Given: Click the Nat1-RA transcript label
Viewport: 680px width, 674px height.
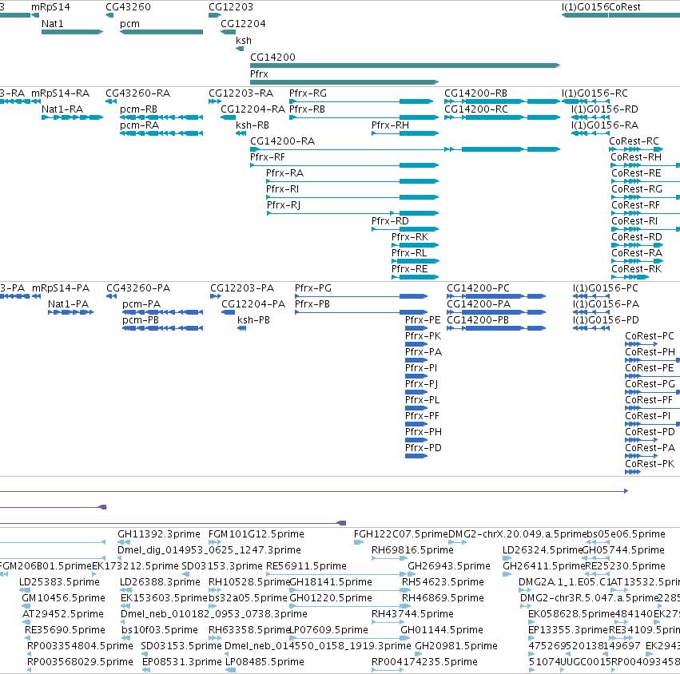Looking at the screenshot, I should click(62, 109).
